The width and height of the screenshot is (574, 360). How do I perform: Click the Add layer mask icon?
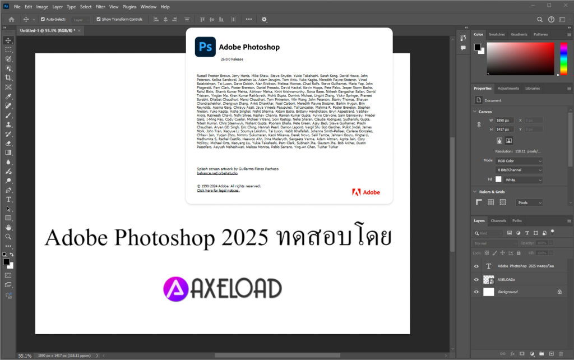pyautogui.click(x=522, y=354)
